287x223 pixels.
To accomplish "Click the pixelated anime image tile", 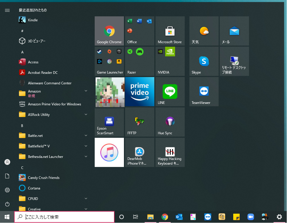I will pyautogui.click(x=110, y=92).
